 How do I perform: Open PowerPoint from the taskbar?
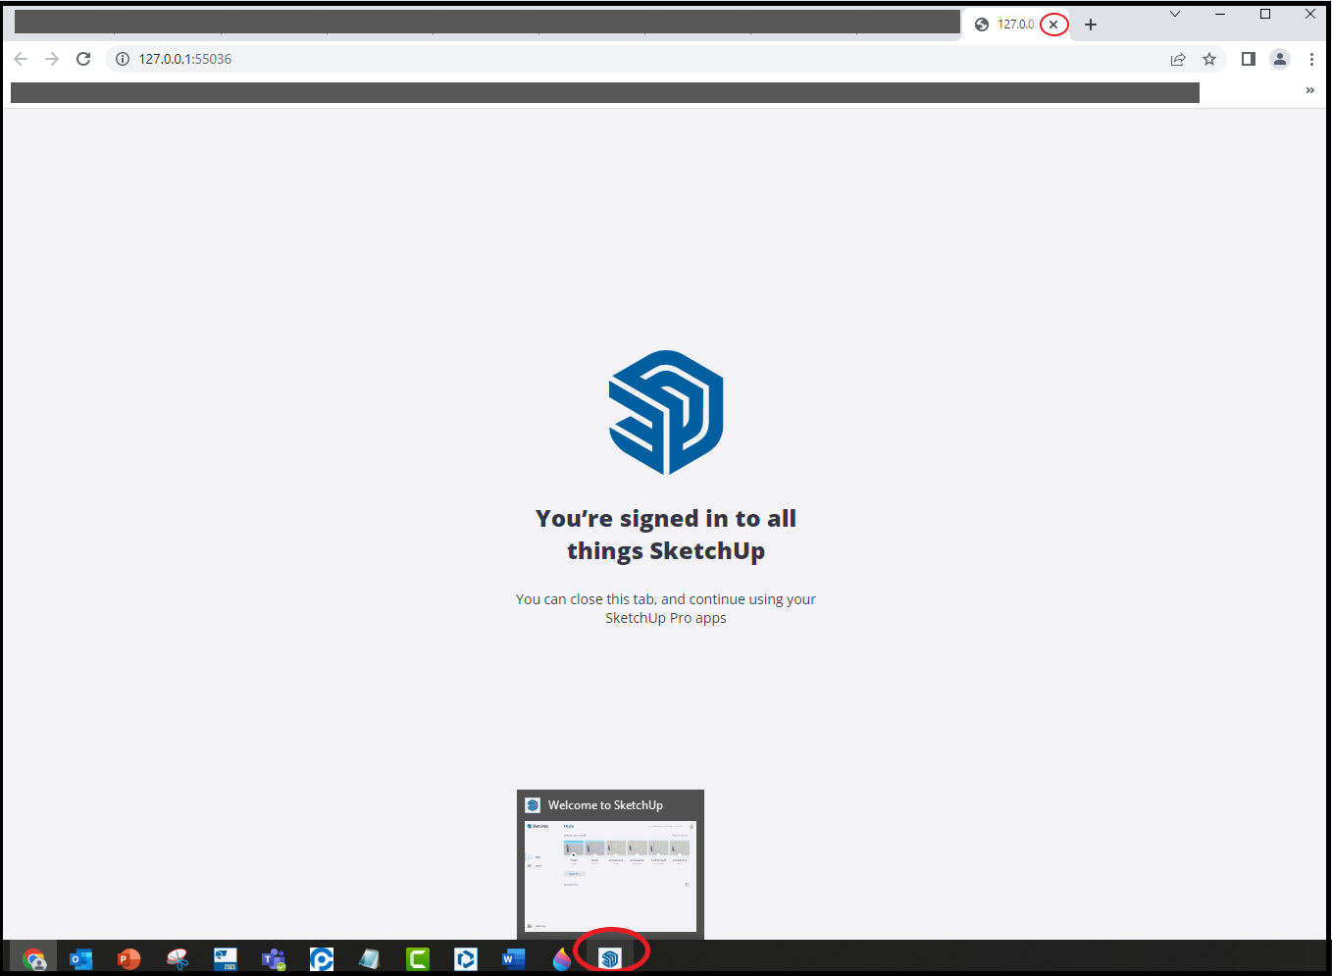click(x=128, y=958)
